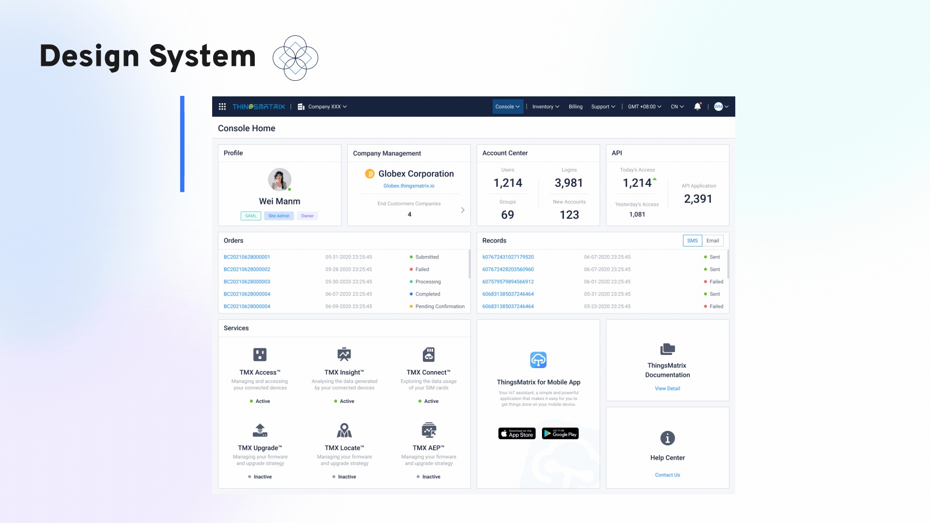This screenshot has height=523, width=930.
Task: Open the TMX Insight service icon
Action: [344, 354]
